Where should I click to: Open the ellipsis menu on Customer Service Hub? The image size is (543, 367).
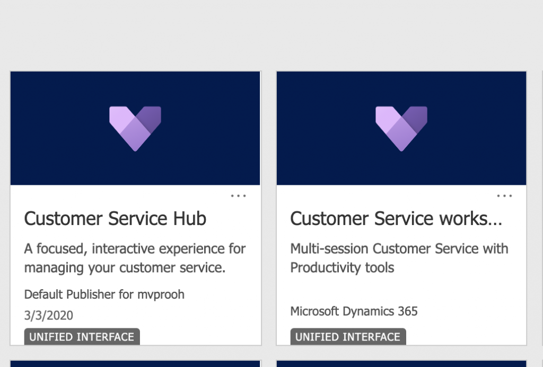pyautogui.click(x=239, y=195)
